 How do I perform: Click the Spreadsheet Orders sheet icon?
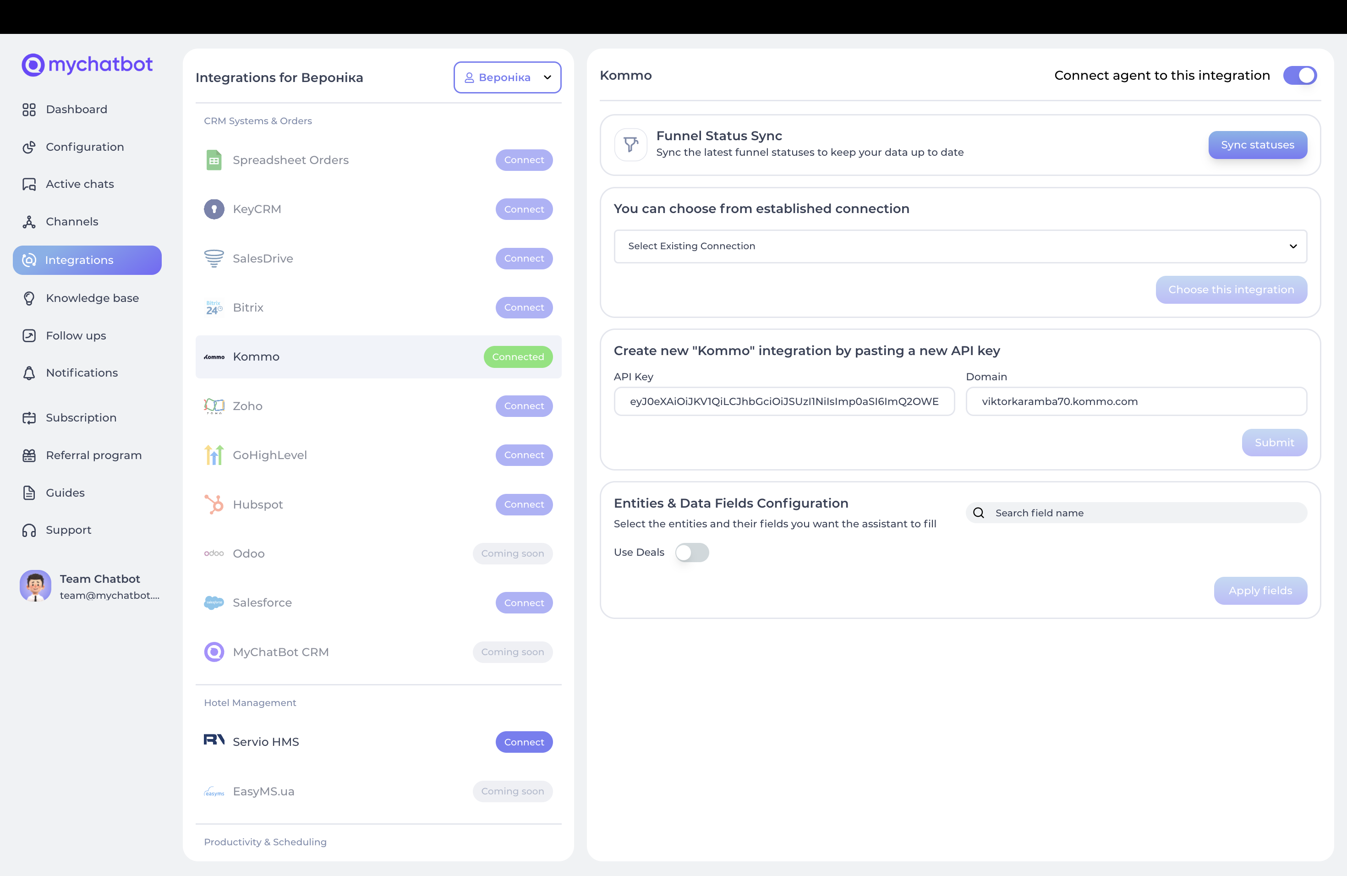point(214,160)
